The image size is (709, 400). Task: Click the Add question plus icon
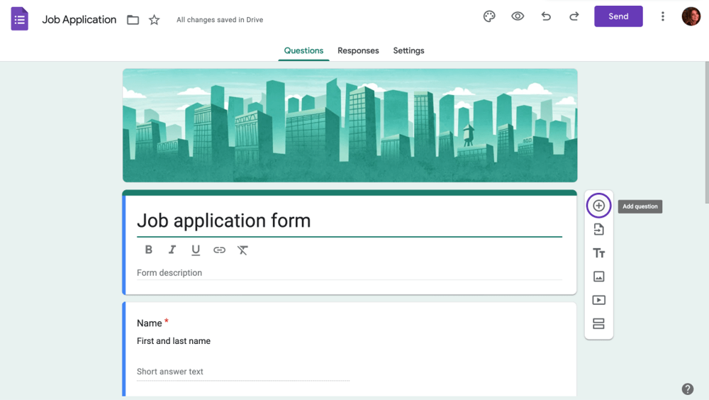(598, 206)
